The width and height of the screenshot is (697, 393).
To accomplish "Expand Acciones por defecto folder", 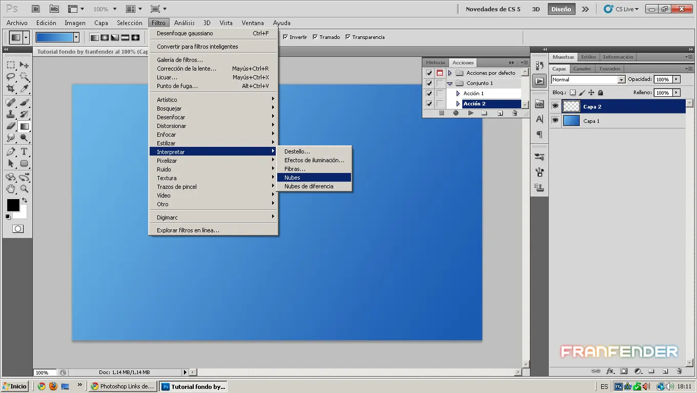I will coord(450,73).
